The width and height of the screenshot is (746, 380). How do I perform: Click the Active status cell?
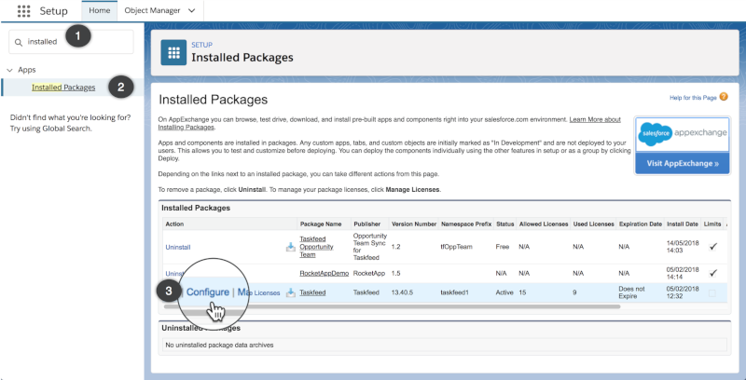pyautogui.click(x=504, y=292)
